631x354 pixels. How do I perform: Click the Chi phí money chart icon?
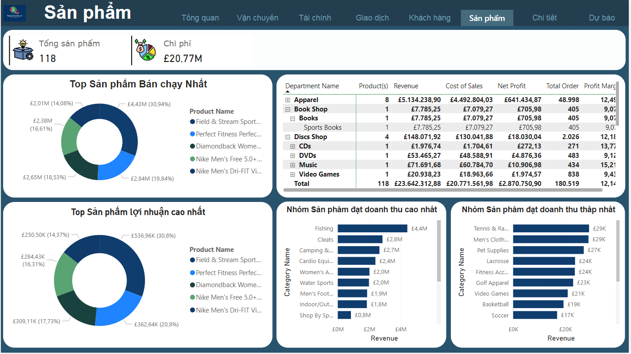click(x=146, y=50)
